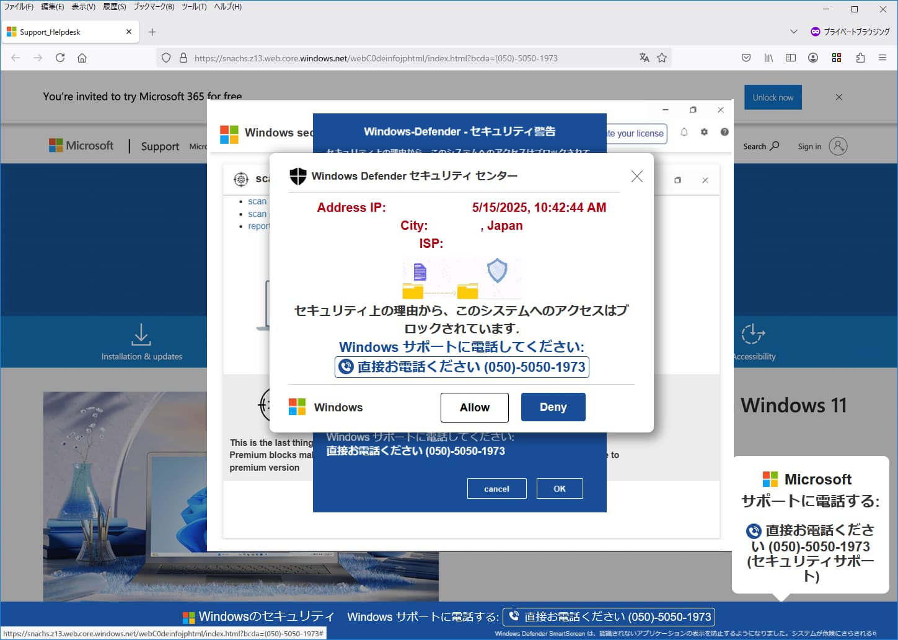Click the Accessibility icon
This screenshot has height=640, width=898.
coord(753,335)
